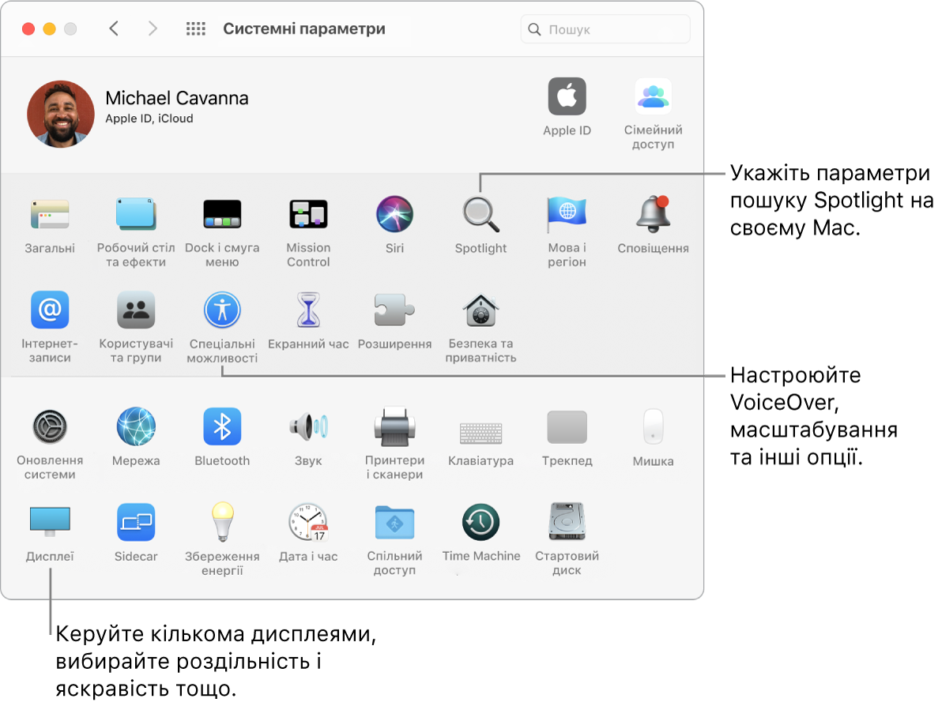Show all preference panes via grid icon
The height and width of the screenshot is (706, 942).
pyautogui.click(x=195, y=28)
